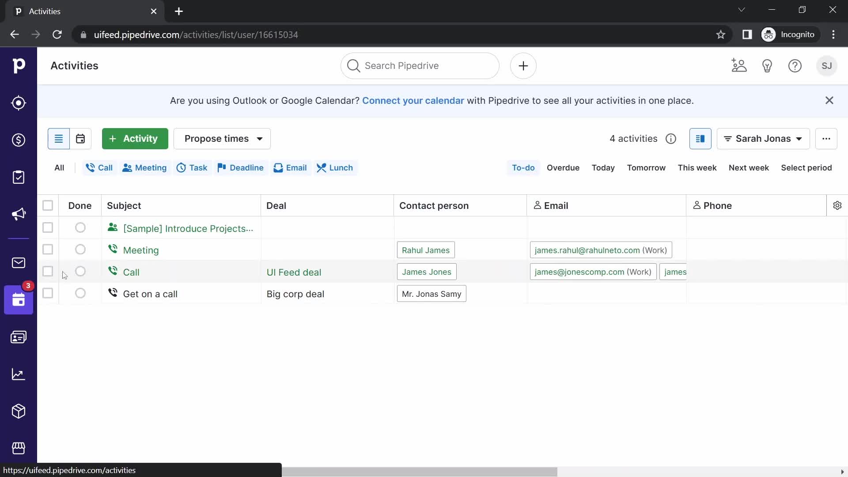Open Chrome tab search chevron
This screenshot has width=848, height=477.
pyautogui.click(x=742, y=10)
